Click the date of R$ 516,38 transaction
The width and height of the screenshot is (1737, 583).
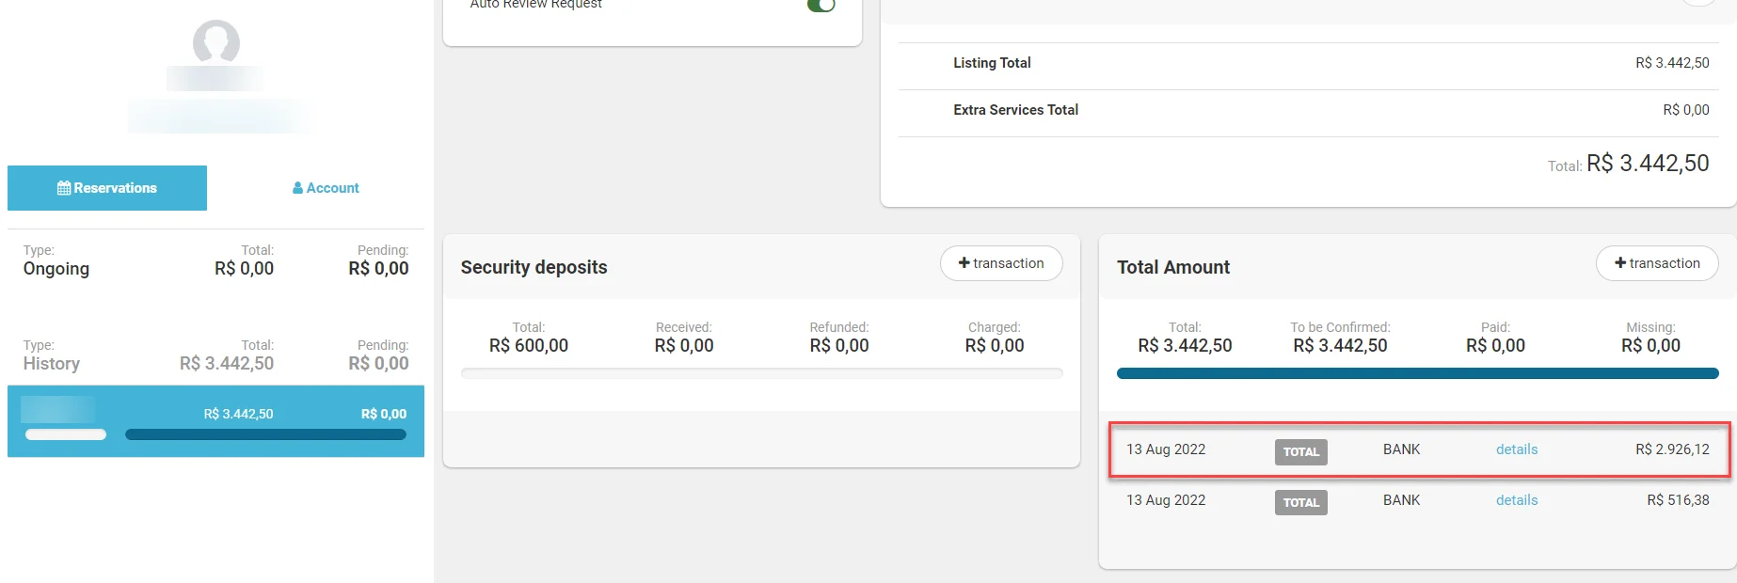pyautogui.click(x=1166, y=500)
